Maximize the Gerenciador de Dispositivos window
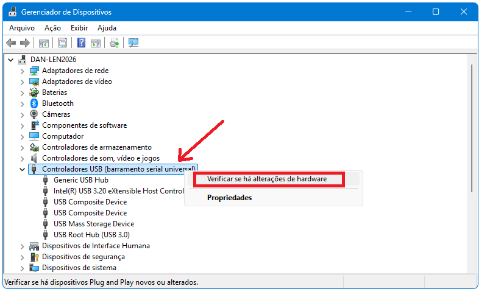This screenshot has height=289, width=479. pos(436,12)
